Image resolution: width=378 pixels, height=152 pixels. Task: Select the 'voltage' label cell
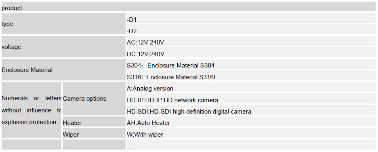tap(63, 47)
